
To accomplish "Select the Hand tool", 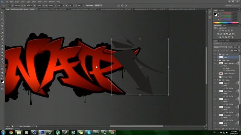I will [x=2, y=72].
